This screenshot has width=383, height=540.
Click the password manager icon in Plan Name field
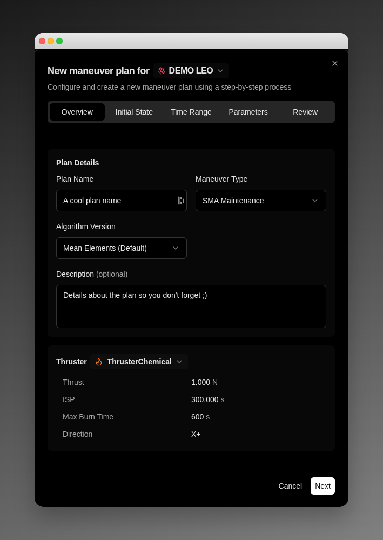click(181, 201)
